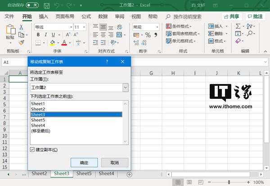Click dialog help question mark

[107, 62]
